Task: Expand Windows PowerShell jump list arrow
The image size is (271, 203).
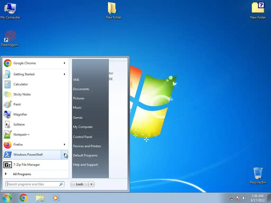Action: [65, 154]
